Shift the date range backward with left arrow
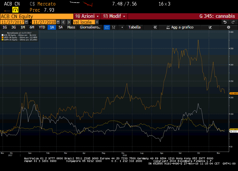Viewport: 238px width, 171px height. [63, 22]
